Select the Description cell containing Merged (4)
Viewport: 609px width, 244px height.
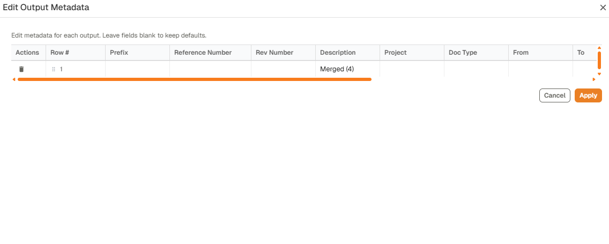pos(347,69)
